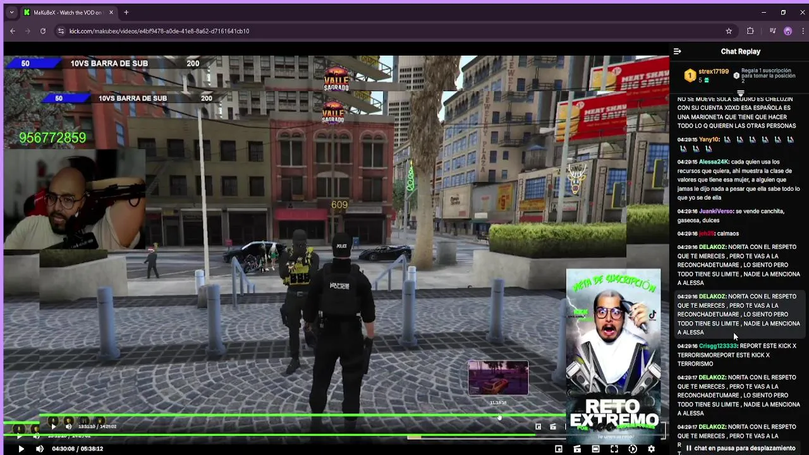Image resolution: width=809 pixels, height=455 pixels.
Task: Mute the VOD using the speaker icon
Action: (39, 449)
